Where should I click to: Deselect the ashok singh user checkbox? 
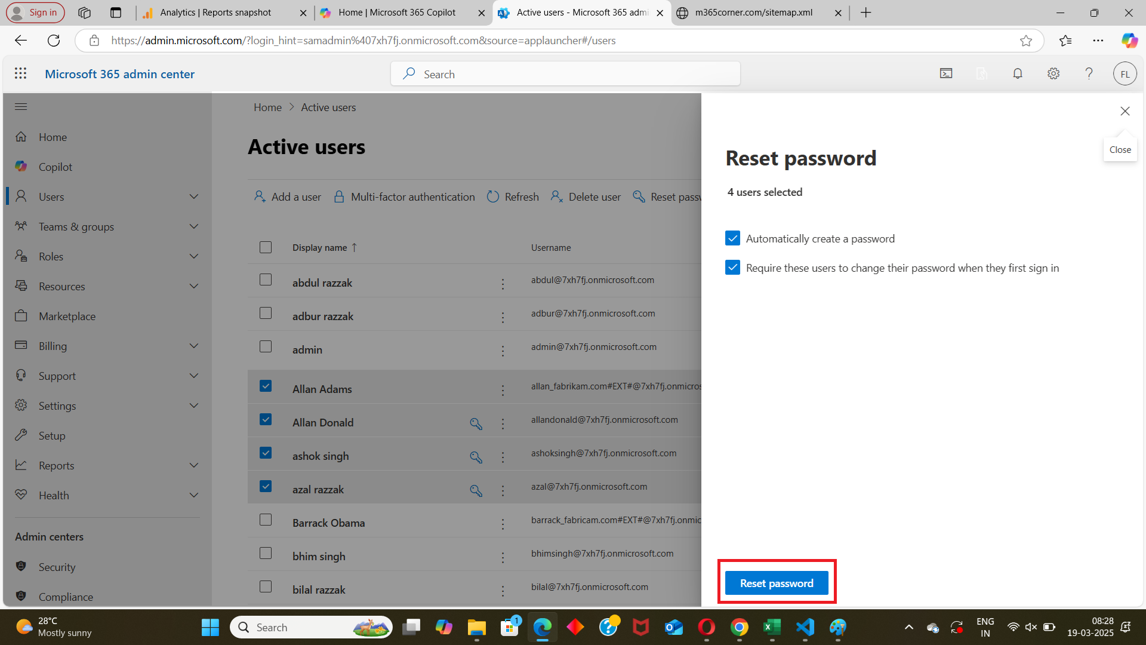[x=266, y=453]
